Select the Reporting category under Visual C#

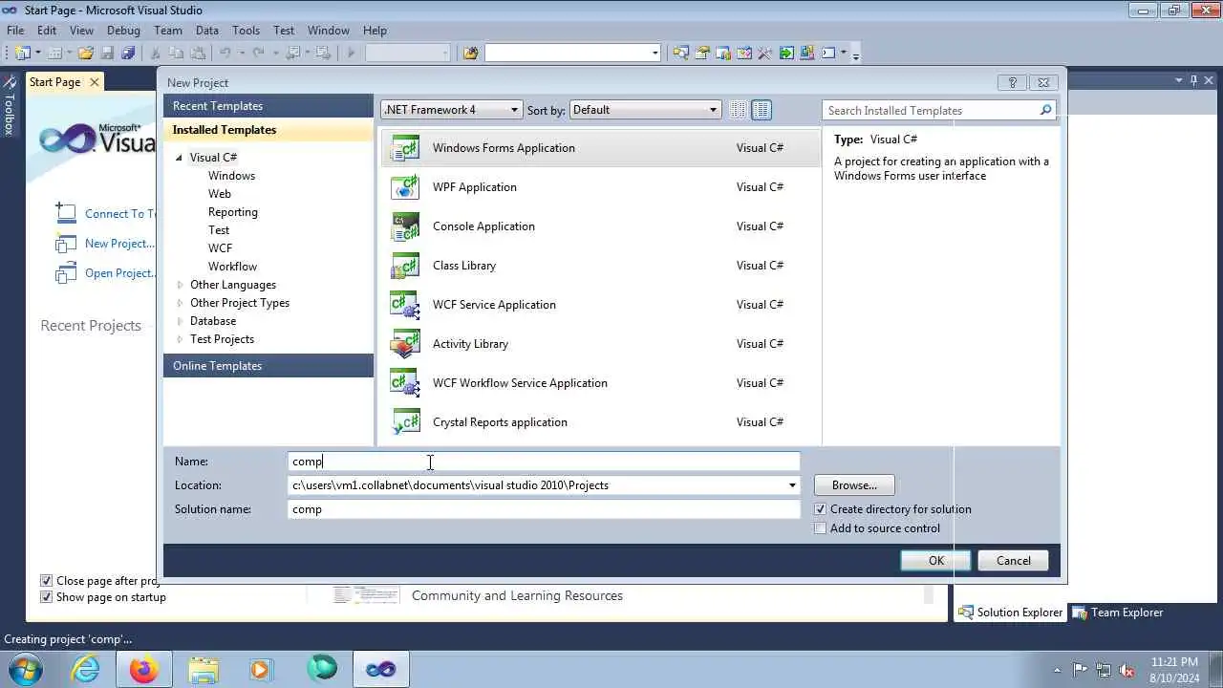pyautogui.click(x=233, y=212)
